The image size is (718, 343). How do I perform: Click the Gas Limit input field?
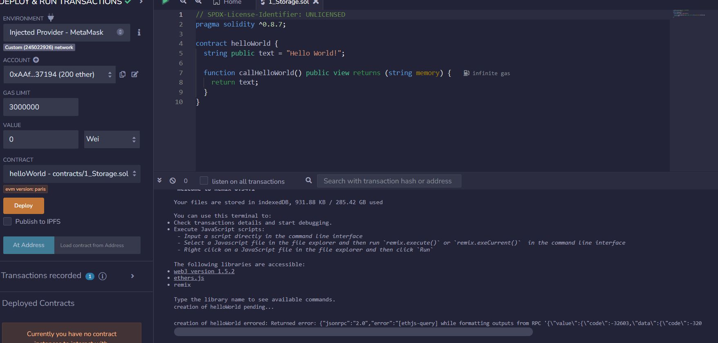(41, 107)
